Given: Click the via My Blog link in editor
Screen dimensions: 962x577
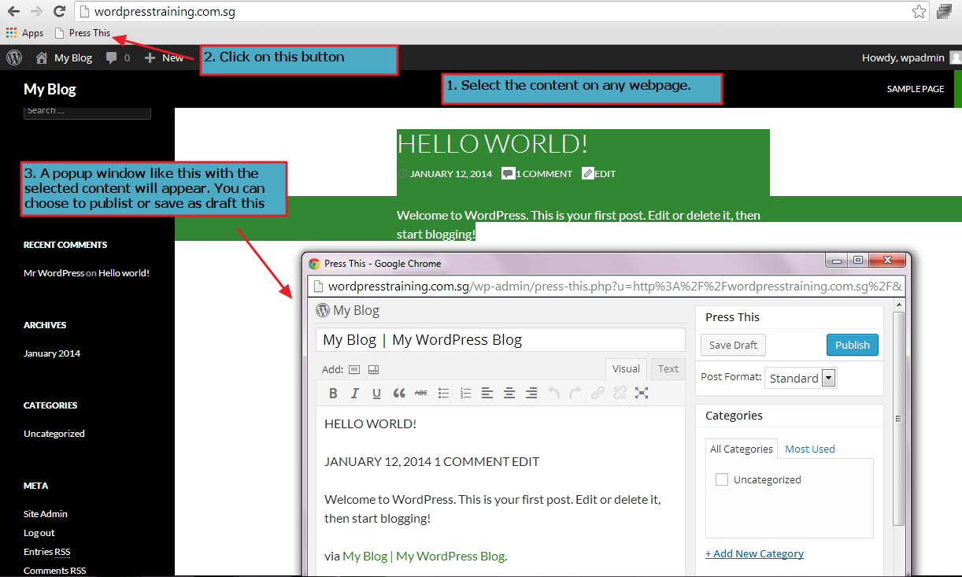Looking at the screenshot, I should tap(424, 556).
